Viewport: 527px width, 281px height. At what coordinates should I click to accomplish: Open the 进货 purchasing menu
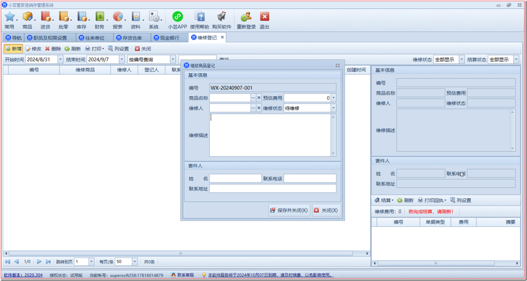(46, 20)
